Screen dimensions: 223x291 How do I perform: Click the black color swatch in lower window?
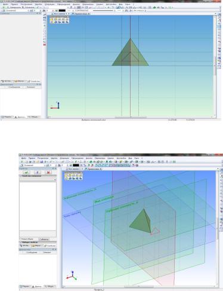click(x=76, y=165)
